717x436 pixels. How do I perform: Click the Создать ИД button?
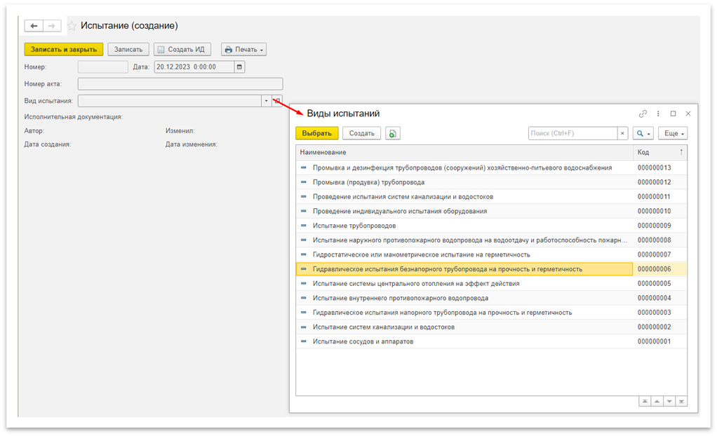182,49
